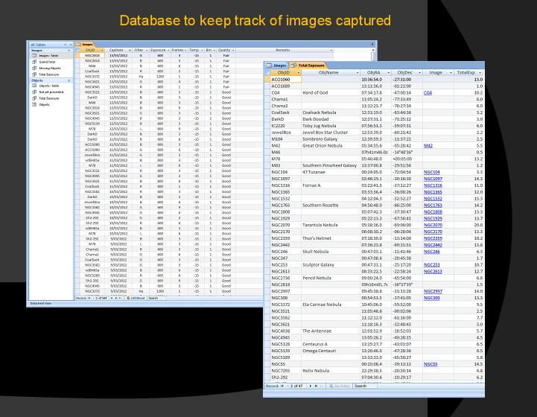Open the ObjName column dropdown in Total Exposure

click(358, 72)
